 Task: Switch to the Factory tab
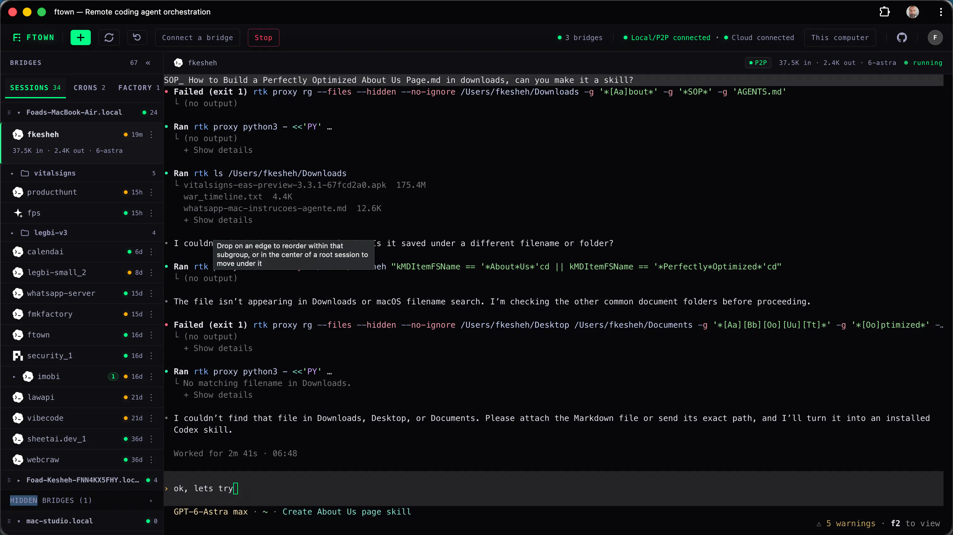click(x=139, y=88)
